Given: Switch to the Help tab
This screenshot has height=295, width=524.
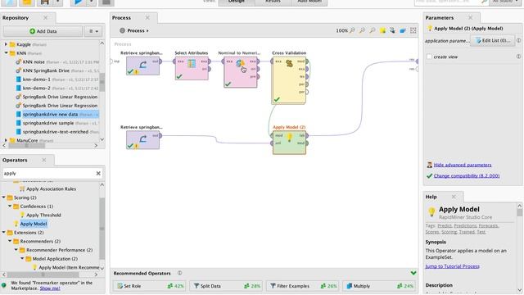Looking at the screenshot, I should click(431, 197).
